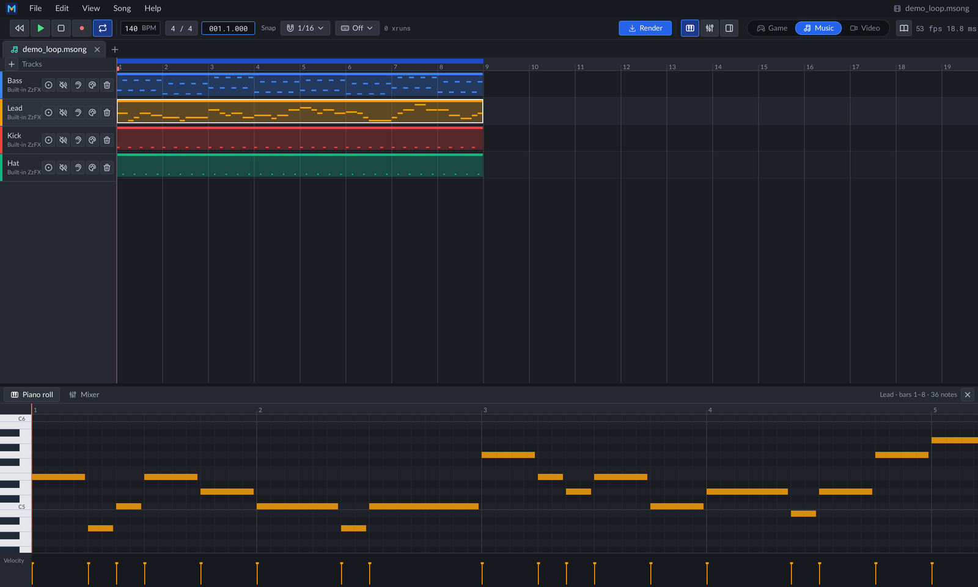
Task: Toggle the mixer panel icon in toolbar
Action: pyautogui.click(x=710, y=28)
